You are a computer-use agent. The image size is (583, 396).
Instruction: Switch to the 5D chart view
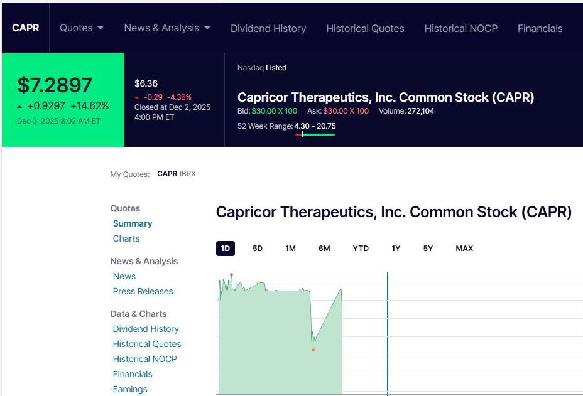tap(257, 248)
